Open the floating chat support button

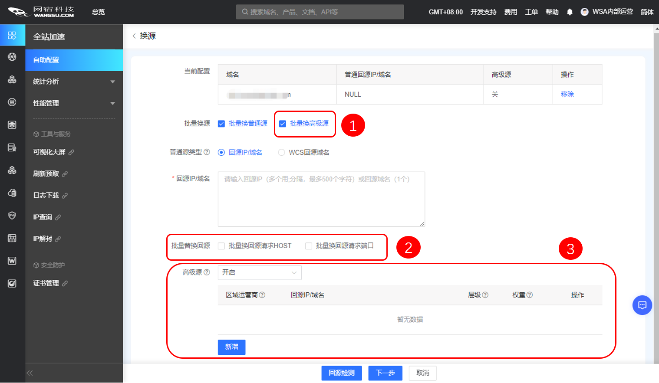coord(642,305)
